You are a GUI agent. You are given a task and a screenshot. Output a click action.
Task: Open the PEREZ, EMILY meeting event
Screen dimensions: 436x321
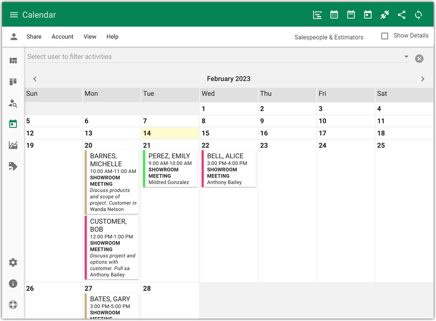(x=170, y=169)
